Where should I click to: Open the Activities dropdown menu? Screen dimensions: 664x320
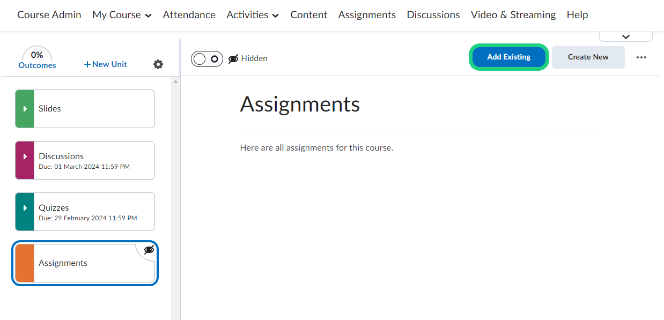[253, 15]
